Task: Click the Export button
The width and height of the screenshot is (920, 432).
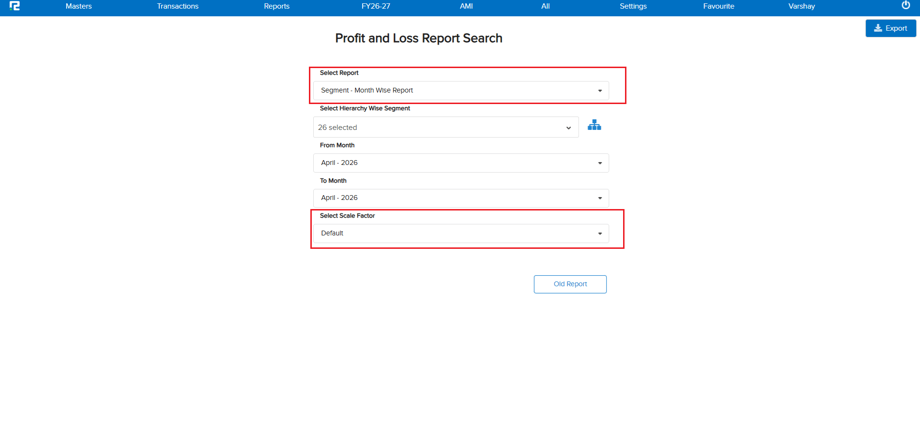Action: pyautogui.click(x=891, y=28)
